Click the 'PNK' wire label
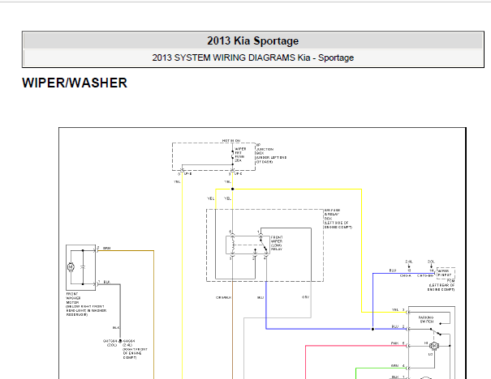Viewport: 491px width, 379px height. tap(394, 343)
